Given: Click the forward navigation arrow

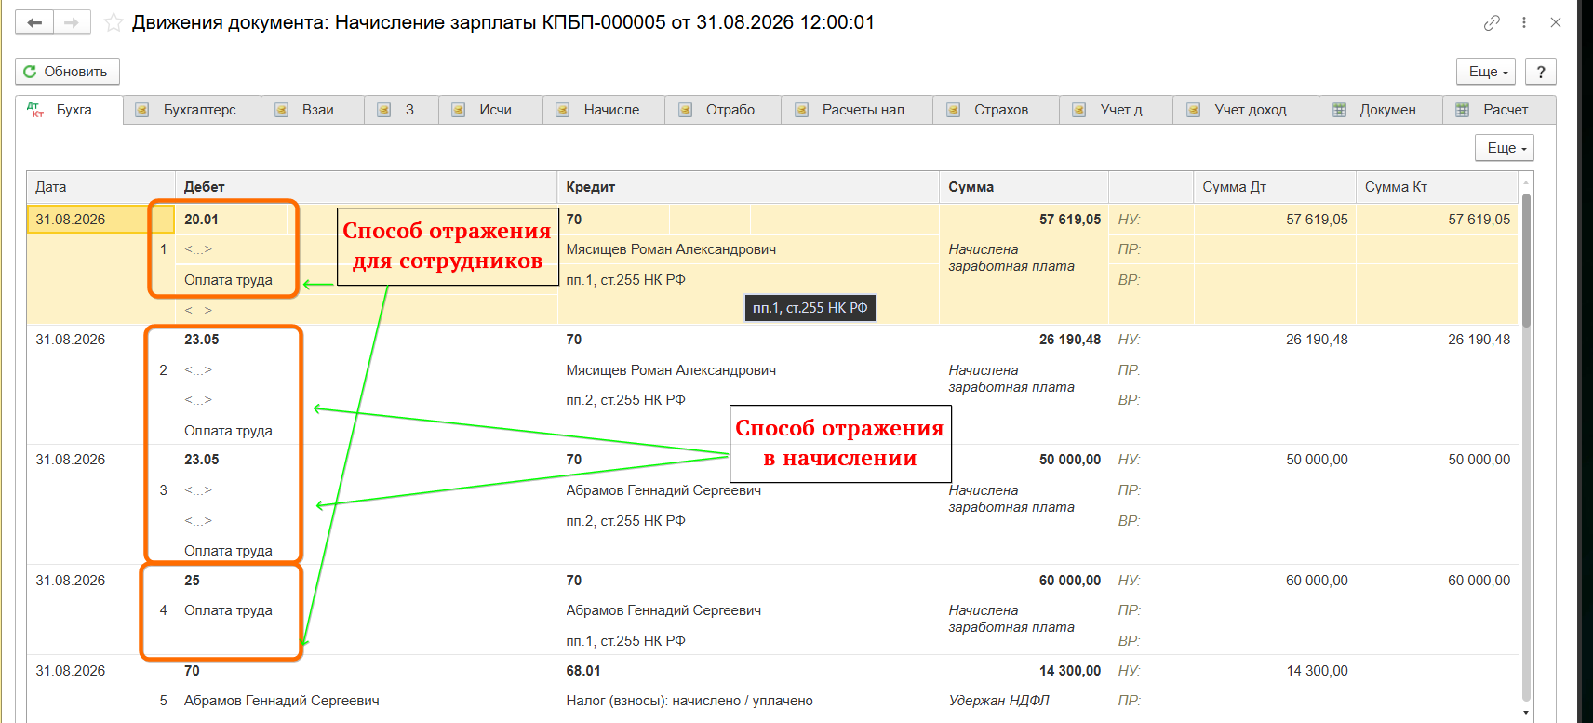Looking at the screenshot, I should click(72, 22).
